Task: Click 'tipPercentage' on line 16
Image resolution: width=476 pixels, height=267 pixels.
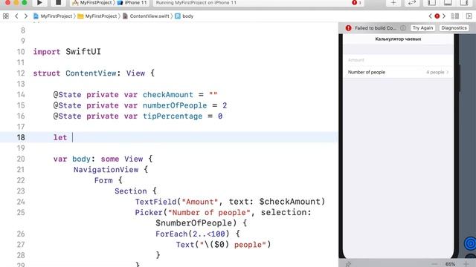Action: [173, 116]
